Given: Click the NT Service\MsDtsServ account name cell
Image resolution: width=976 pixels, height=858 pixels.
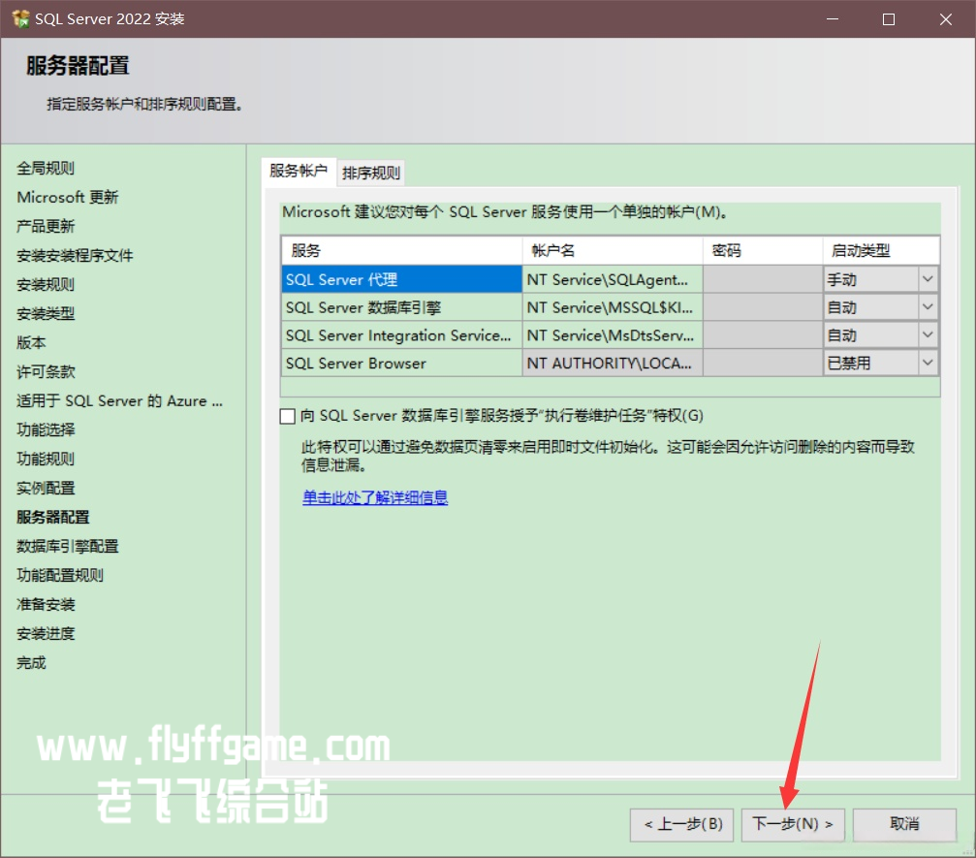Looking at the screenshot, I should [613, 335].
